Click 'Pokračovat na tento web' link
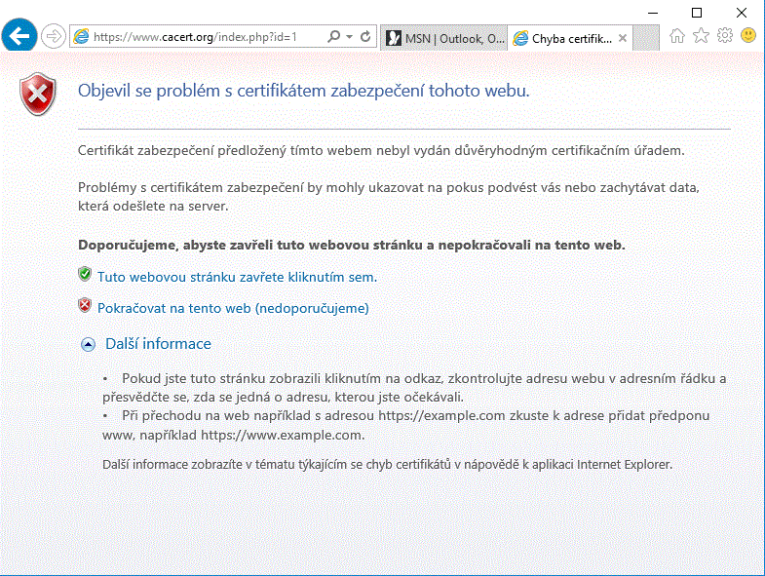The width and height of the screenshot is (765, 576). [233, 308]
